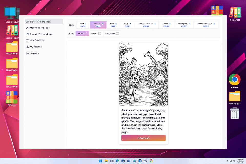The width and height of the screenshot is (246, 164).
Task: Set size to Landscape
Action: (112, 33)
